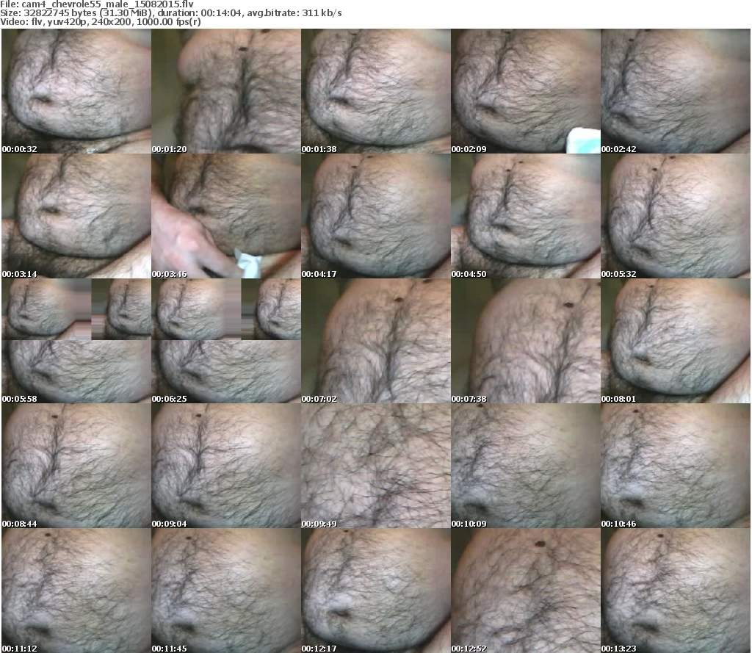The image size is (752, 653).
Task: Click the glitched frame at 00:06:25
Action: (x=226, y=341)
